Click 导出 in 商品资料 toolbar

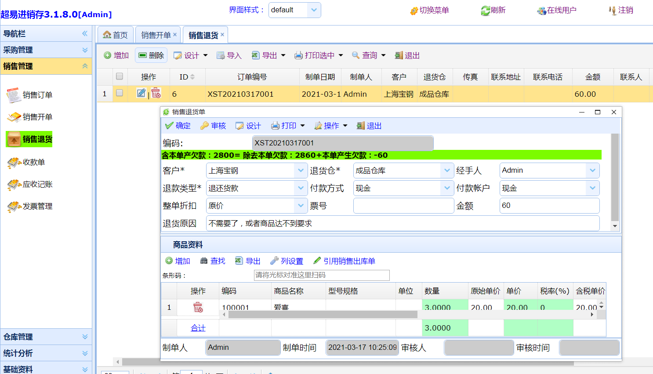pyautogui.click(x=247, y=261)
